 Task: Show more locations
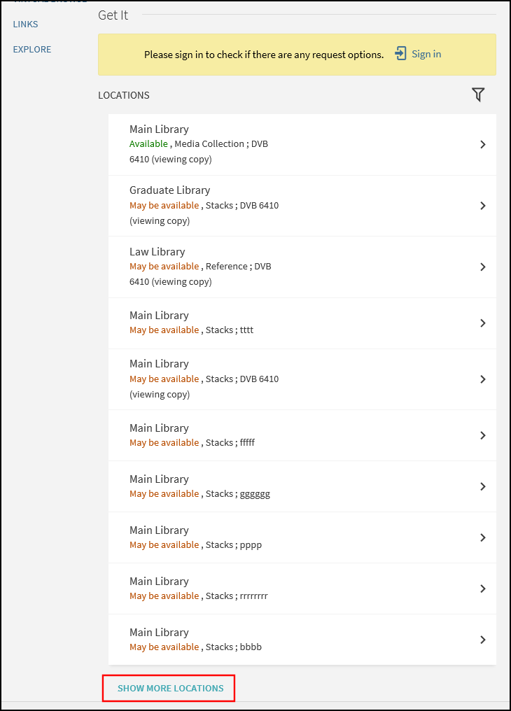(170, 688)
